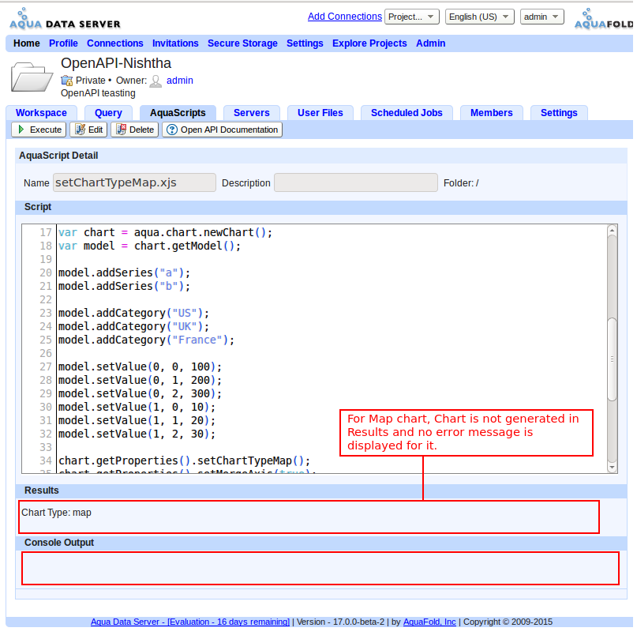Open Settings in top navigation bar

pyautogui.click(x=305, y=43)
